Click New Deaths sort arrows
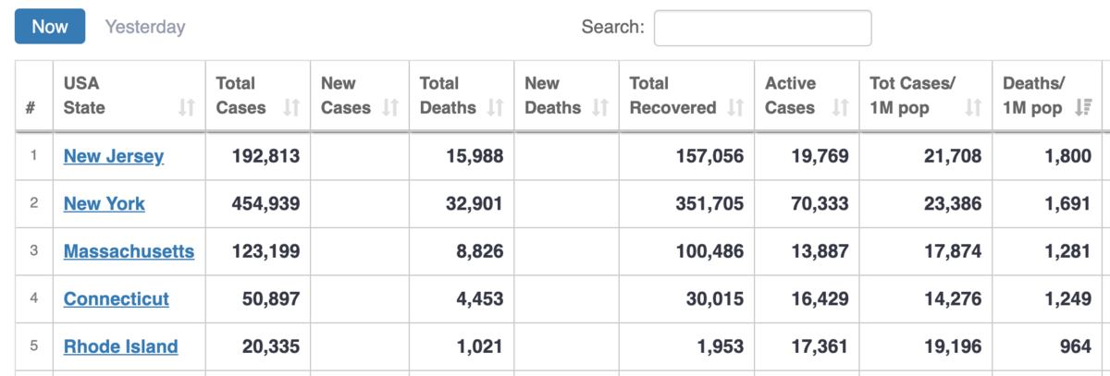1110x376 pixels. [x=600, y=108]
